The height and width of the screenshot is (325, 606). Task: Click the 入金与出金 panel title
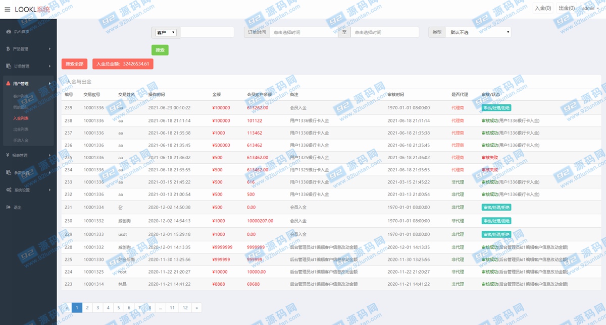click(79, 82)
